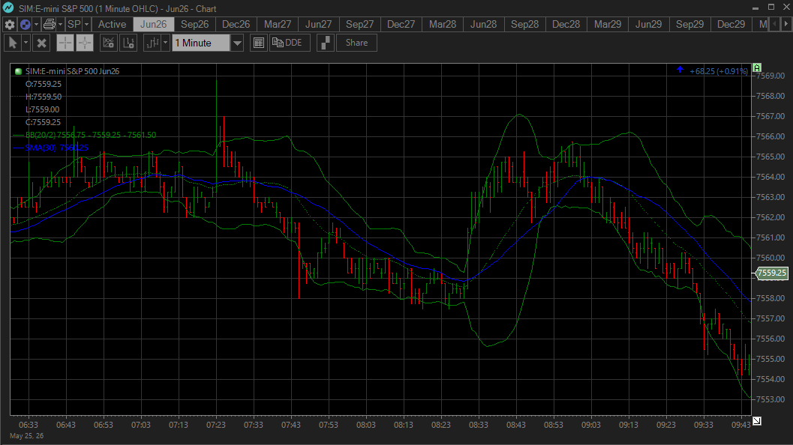This screenshot has width=793, height=445.
Task: Switch to the Jun27 contract tab
Action: (319, 24)
